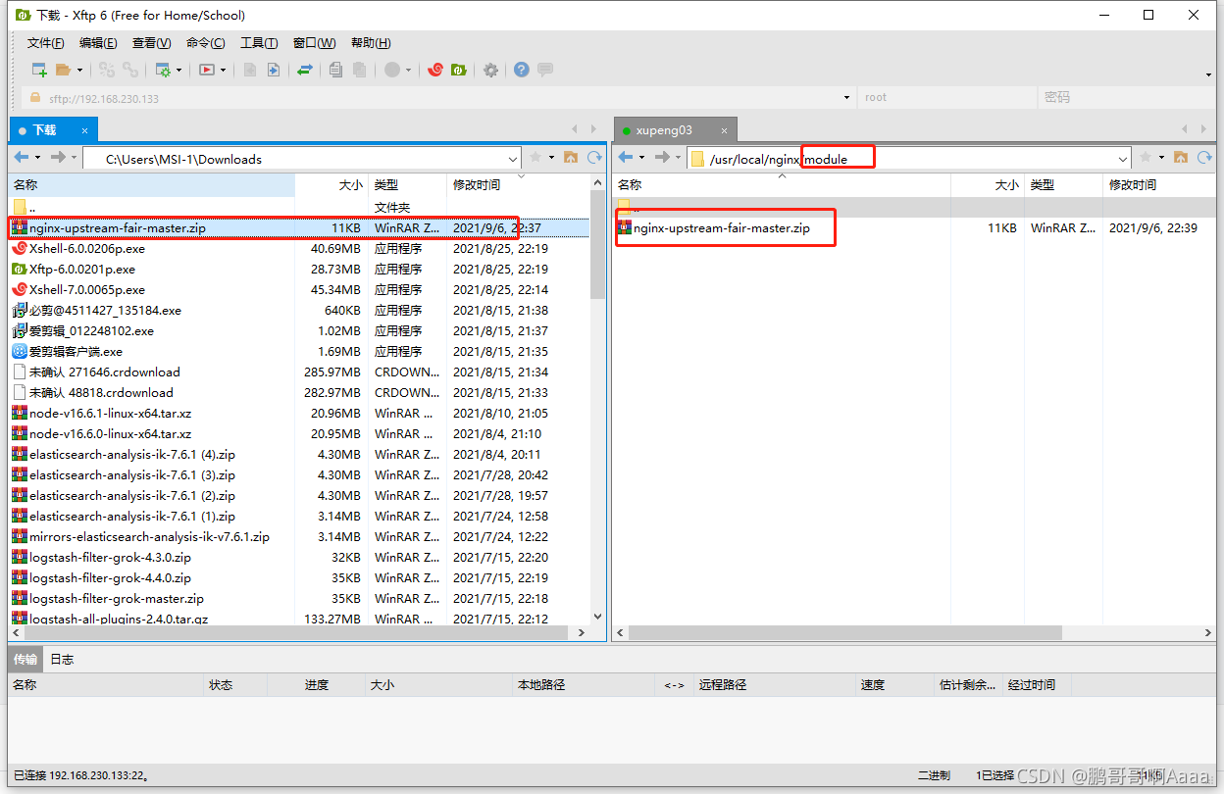This screenshot has width=1224, height=794.
Task: Sort remote files by 修改时间 column
Action: 1159,184
